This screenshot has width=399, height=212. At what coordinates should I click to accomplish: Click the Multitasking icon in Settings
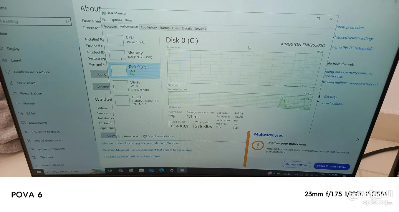pyautogui.click(x=23, y=123)
